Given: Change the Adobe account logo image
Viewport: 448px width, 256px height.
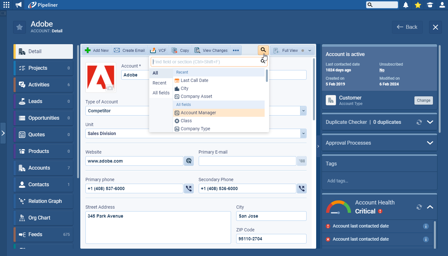Looking at the screenshot, I should 110,88.
